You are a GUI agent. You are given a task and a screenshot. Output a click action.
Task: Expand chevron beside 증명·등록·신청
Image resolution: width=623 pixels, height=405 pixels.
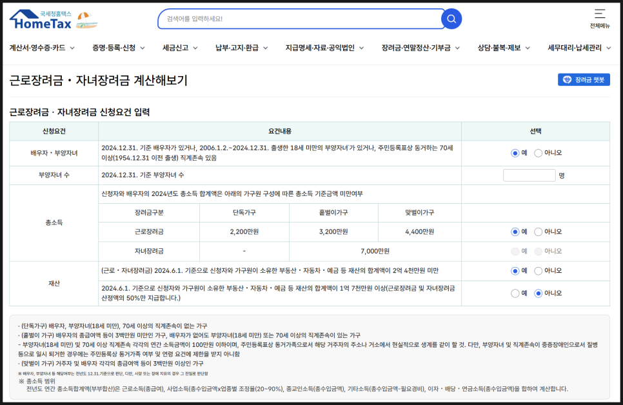pyautogui.click(x=143, y=48)
